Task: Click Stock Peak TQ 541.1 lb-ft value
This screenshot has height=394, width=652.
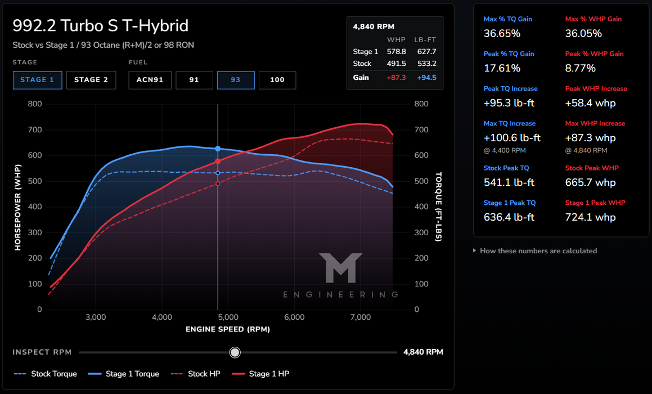Action: [509, 182]
